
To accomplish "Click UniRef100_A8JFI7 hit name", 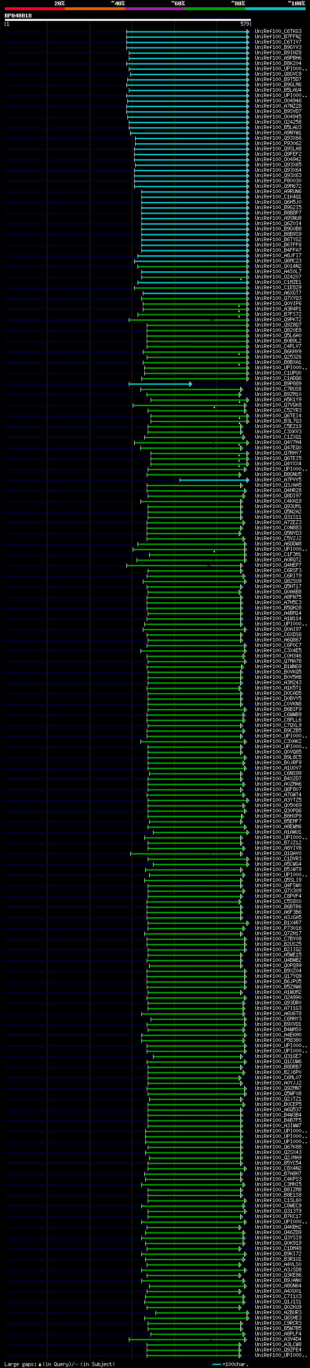I will click(278, 255).
